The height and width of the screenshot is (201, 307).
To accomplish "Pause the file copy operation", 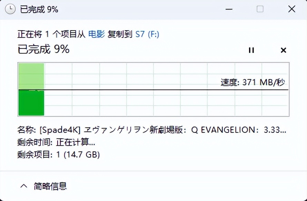I will 251,50.
